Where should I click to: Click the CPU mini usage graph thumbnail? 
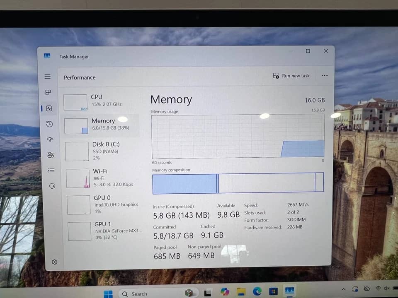[x=75, y=102]
